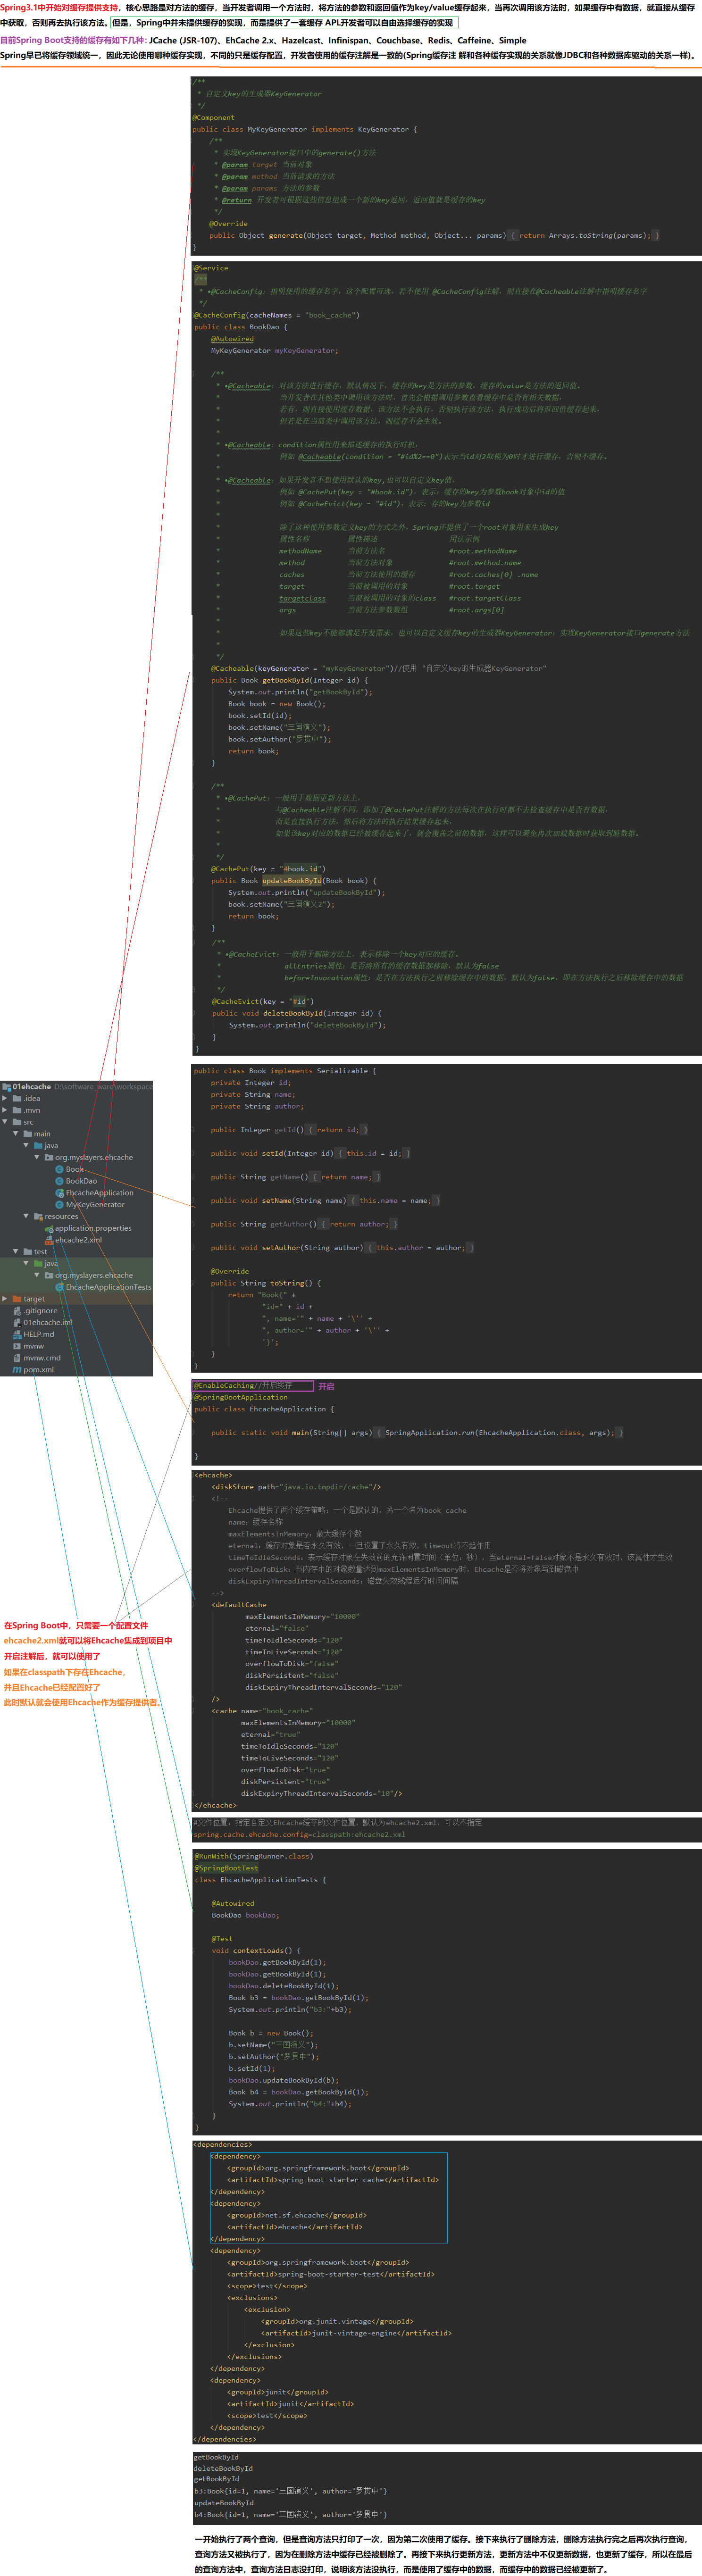The width and height of the screenshot is (702, 2576).
Task: Select the 01ehcache.iml file entry
Action: (x=48, y=1322)
